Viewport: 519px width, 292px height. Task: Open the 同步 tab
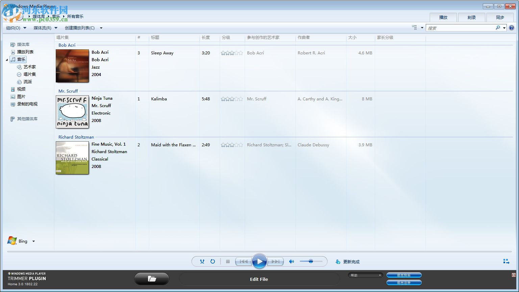click(x=500, y=17)
